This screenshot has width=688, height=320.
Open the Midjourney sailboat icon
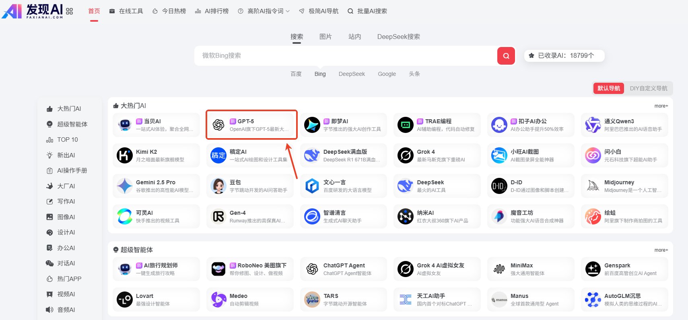593,186
